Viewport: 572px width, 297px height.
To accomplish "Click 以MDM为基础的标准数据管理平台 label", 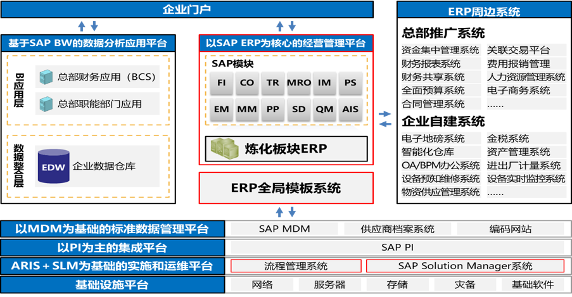I will coord(112,229).
